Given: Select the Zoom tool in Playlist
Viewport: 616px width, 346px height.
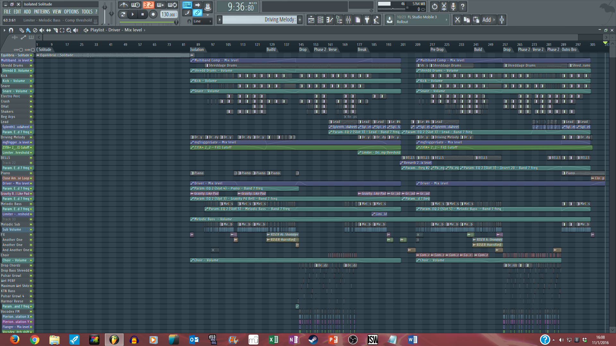Looking at the screenshot, I should (69, 30).
